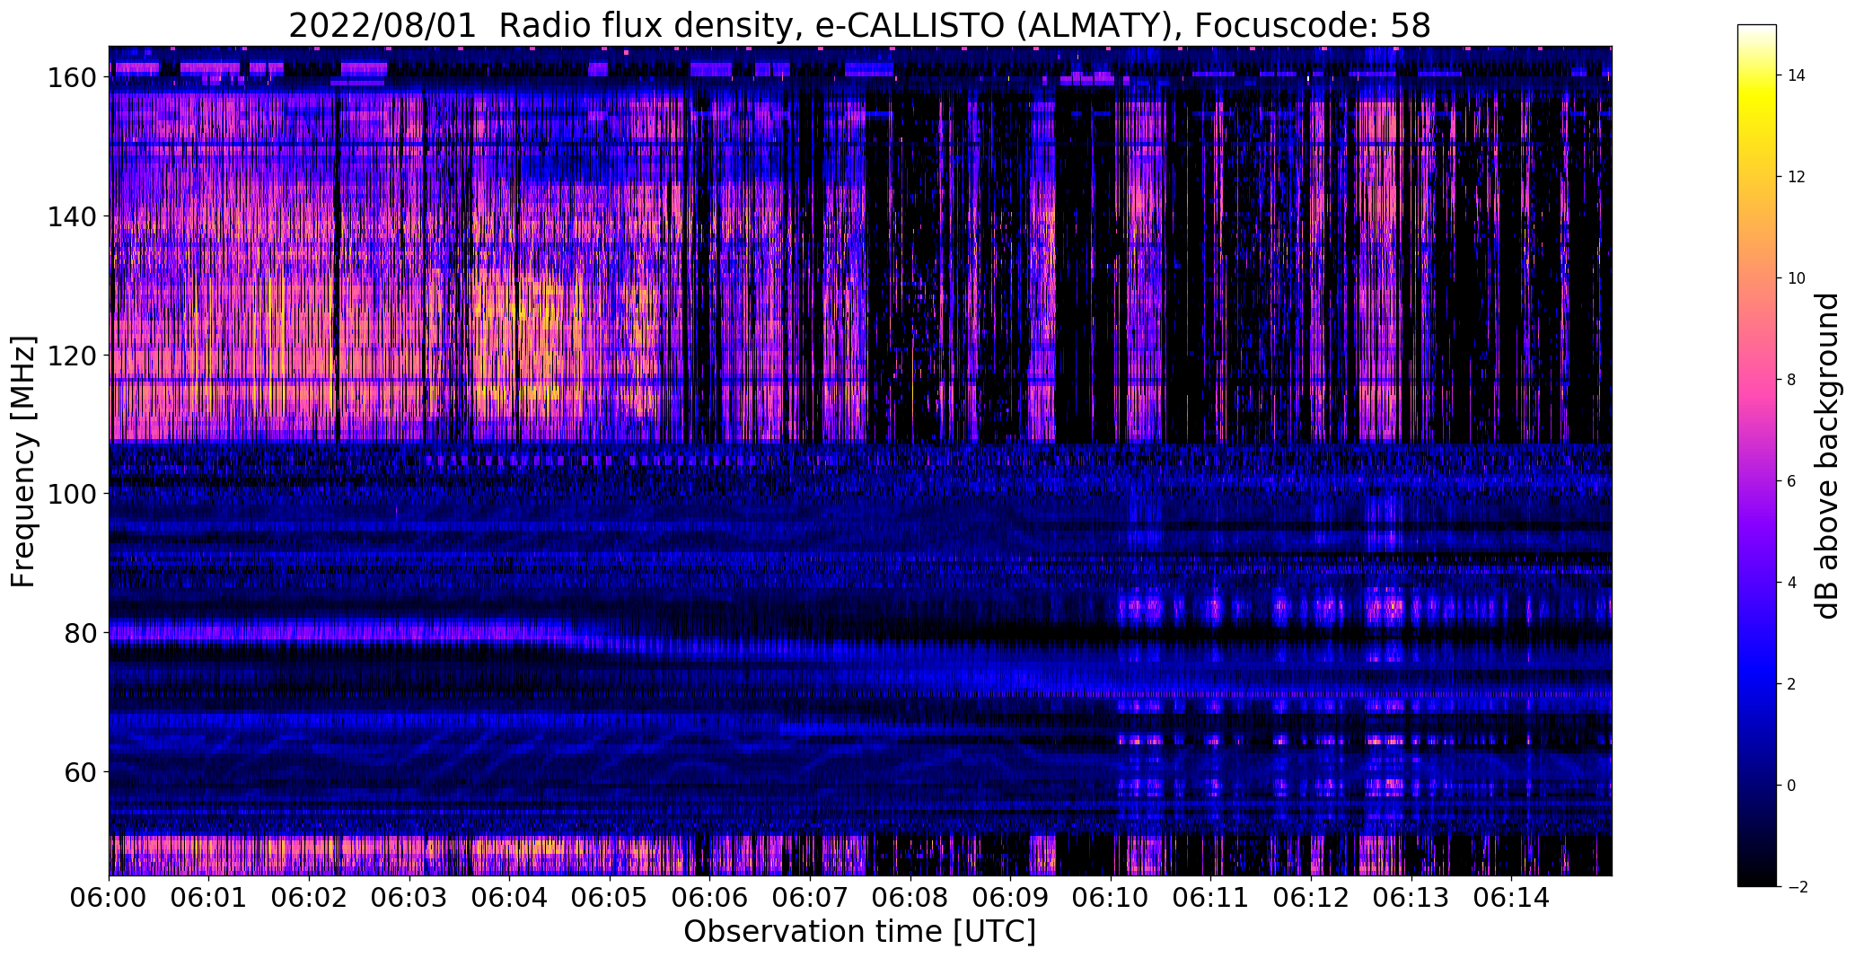This screenshot has height=958, width=1855.
Task: Click the 06:10 time tick label
Action: pyautogui.click(x=1111, y=897)
